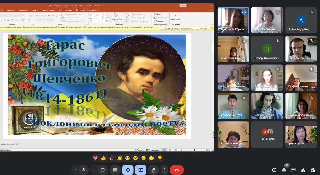This screenshot has height=175, width=320.
Task: Send the clapping hands reaction
Action: pyautogui.click(x=119, y=158)
